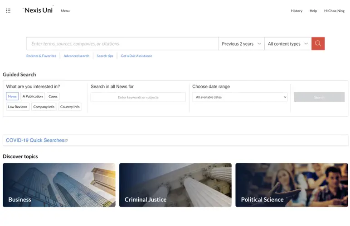Click the red search magnifier button
Screen dimensions: 350x226
pos(318,44)
